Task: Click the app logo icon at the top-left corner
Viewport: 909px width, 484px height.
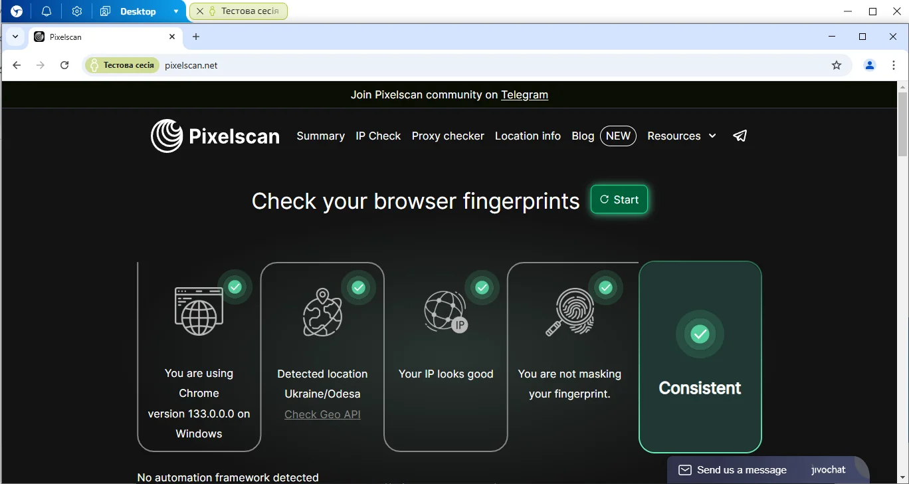Action: 17,11
